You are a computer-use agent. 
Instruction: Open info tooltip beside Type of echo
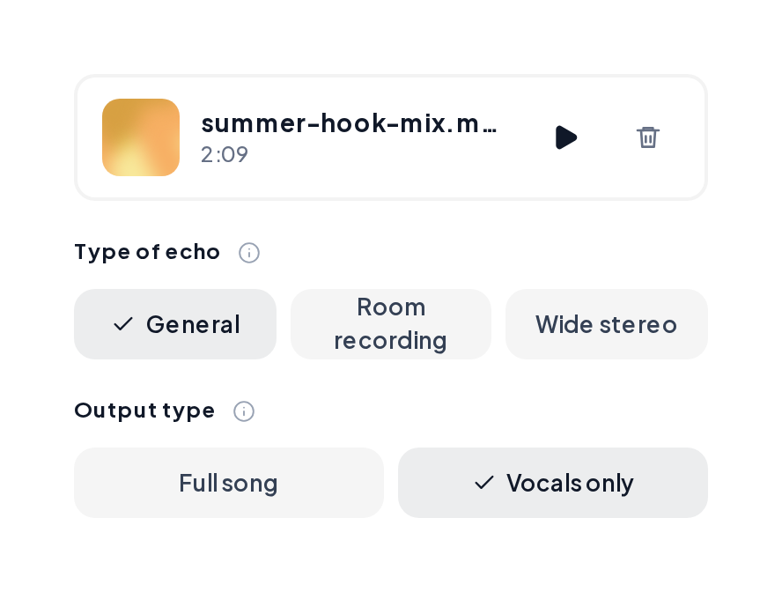[x=249, y=252]
